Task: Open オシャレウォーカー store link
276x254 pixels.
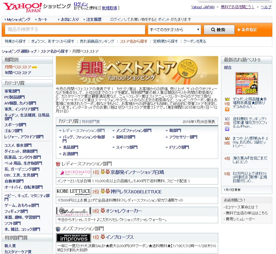Action: point(124,211)
